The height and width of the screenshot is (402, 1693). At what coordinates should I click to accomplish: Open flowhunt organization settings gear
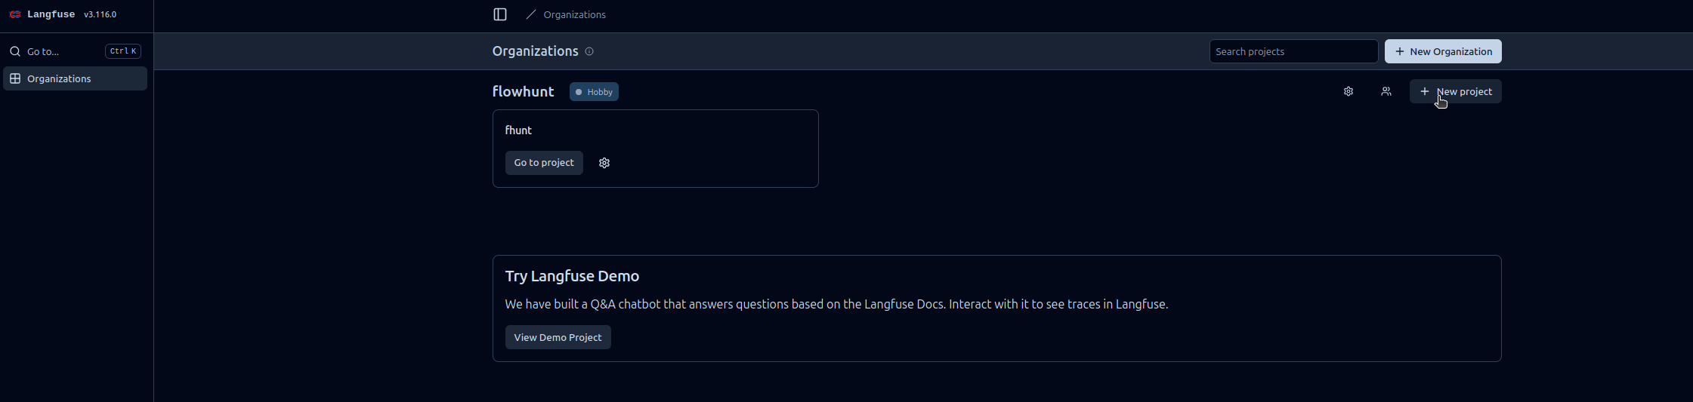(1349, 91)
